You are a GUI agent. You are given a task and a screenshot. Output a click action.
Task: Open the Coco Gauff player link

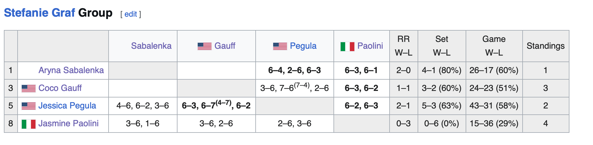point(60,88)
